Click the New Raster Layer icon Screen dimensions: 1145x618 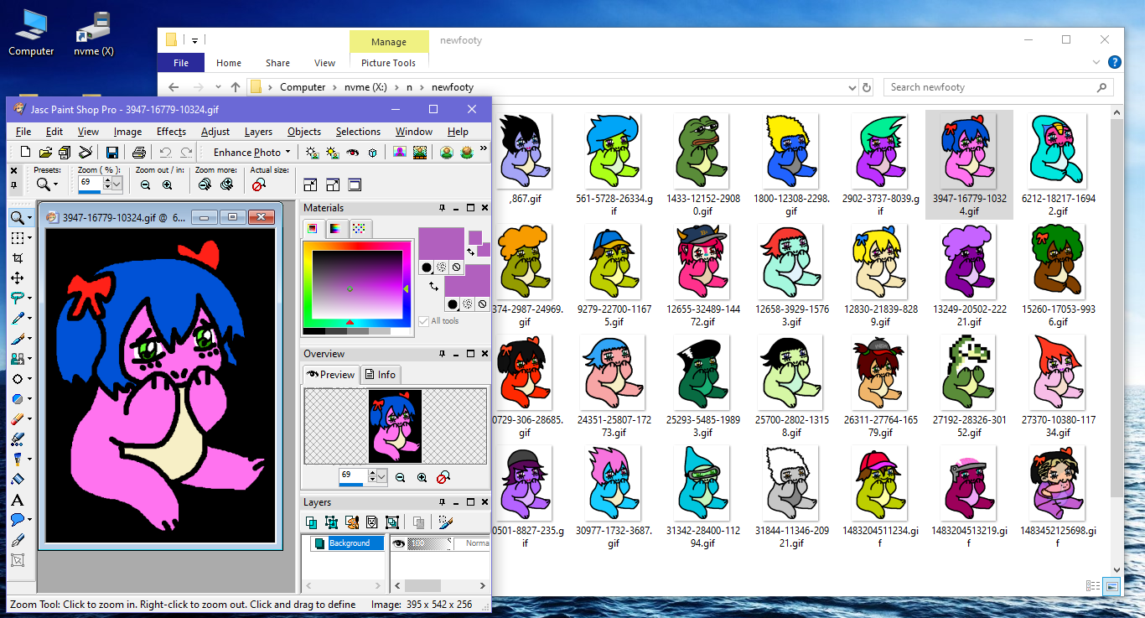tap(312, 522)
